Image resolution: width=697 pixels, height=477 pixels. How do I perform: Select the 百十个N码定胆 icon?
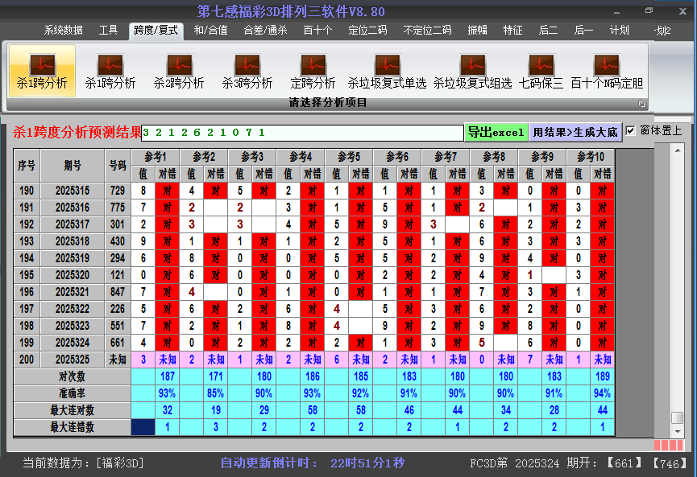click(x=607, y=69)
